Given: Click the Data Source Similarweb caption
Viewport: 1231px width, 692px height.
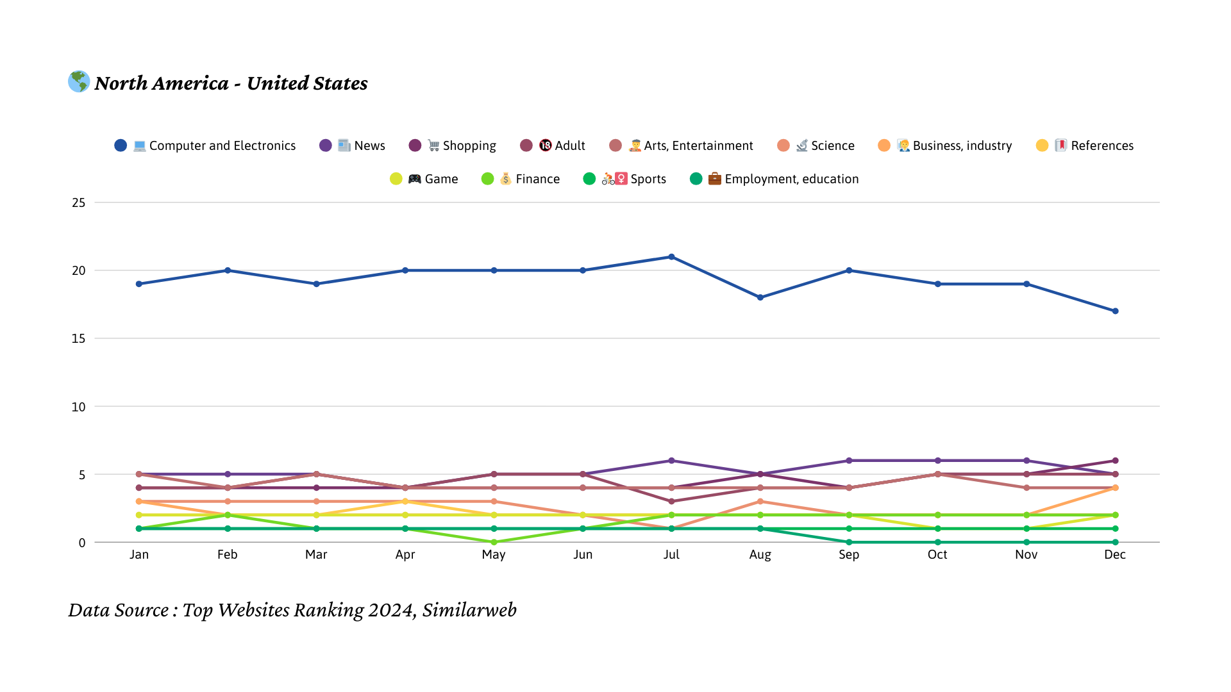Looking at the screenshot, I should (x=292, y=610).
